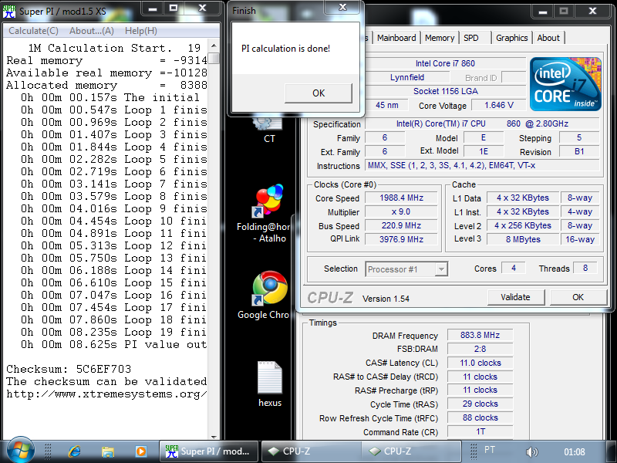Click the Core Speed value 1988.4 MHz
The width and height of the screenshot is (617, 463).
pyautogui.click(x=401, y=198)
